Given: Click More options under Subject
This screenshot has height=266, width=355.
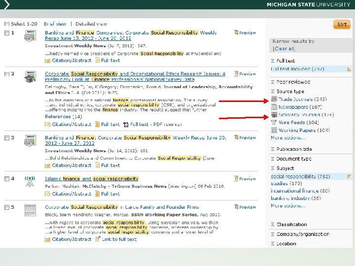Looking at the screenshot, I should 288,206.
